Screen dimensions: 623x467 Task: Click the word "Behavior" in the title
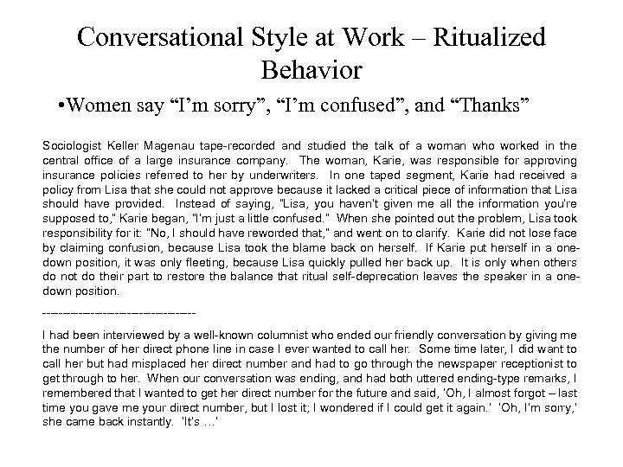pyautogui.click(x=311, y=67)
